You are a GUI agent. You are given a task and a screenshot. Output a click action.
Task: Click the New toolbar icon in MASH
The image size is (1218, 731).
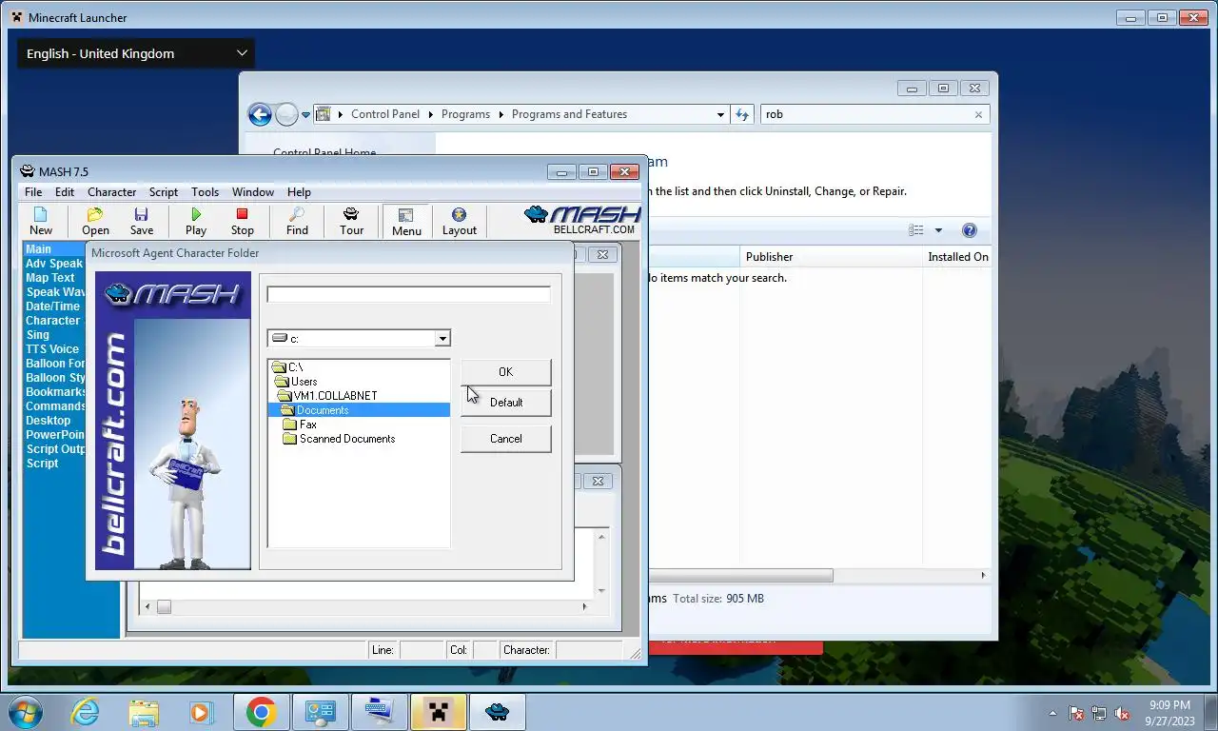[x=41, y=221]
